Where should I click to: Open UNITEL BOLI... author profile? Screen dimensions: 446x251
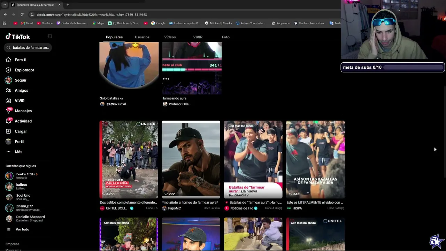click(117, 208)
